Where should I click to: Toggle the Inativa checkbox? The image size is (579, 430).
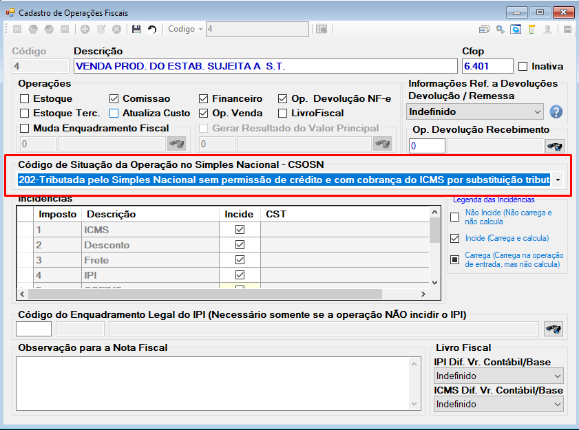(523, 67)
